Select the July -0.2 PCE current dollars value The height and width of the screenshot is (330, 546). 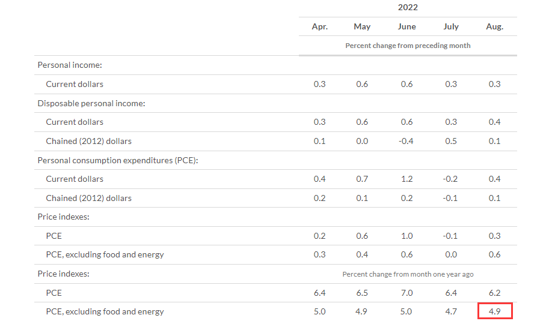tap(450, 179)
